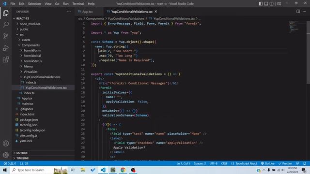Open the View menu

tap(48, 4)
